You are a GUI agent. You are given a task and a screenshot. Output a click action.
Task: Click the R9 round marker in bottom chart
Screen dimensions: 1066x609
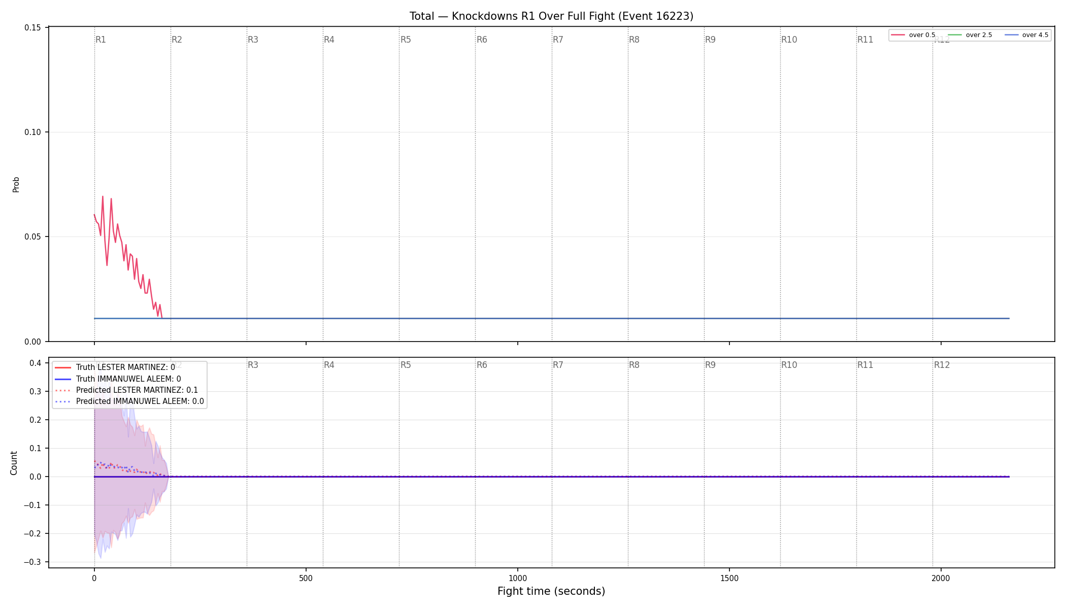tap(710, 365)
